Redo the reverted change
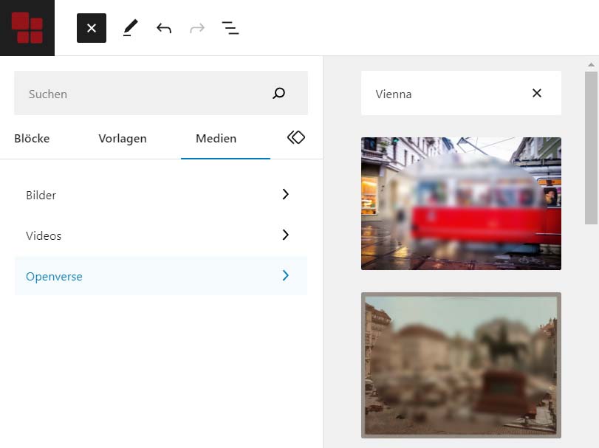The height and width of the screenshot is (448, 599). tap(197, 28)
